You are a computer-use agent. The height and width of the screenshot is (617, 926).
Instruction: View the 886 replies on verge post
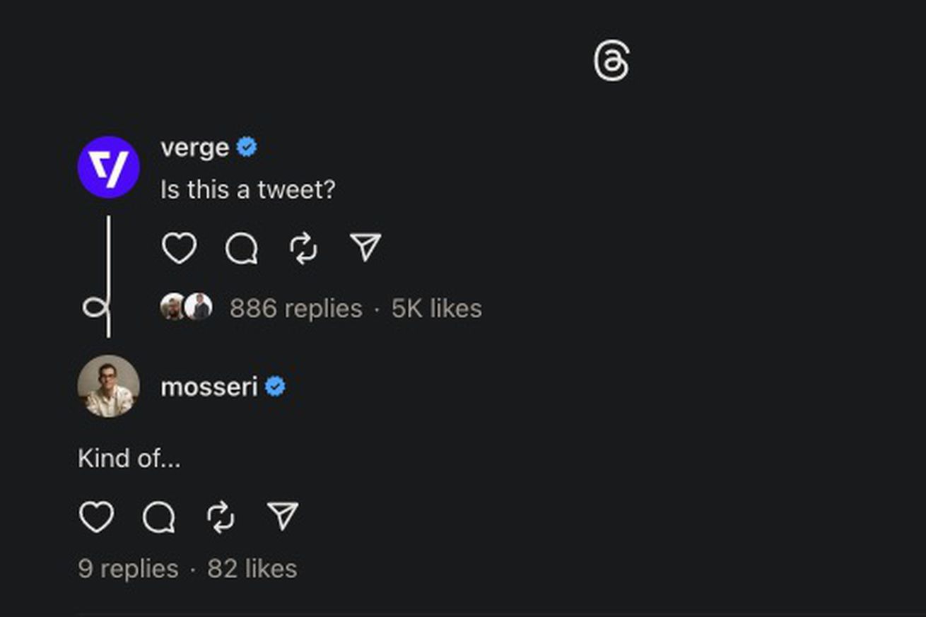295,308
